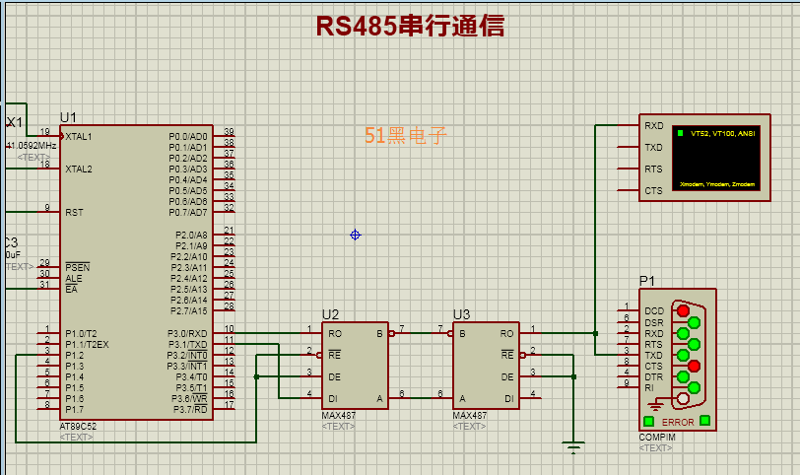
Task: Click the P1.0/T2 pin label
Action: pyautogui.click(x=81, y=334)
